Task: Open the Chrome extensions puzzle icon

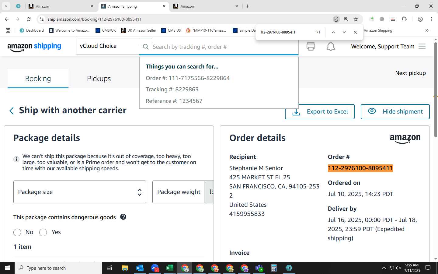Action: (x=404, y=19)
